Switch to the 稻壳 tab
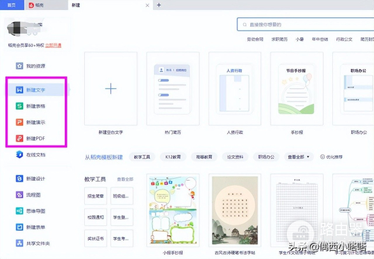Screen dimensions: 374x259 tap(46, 5)
